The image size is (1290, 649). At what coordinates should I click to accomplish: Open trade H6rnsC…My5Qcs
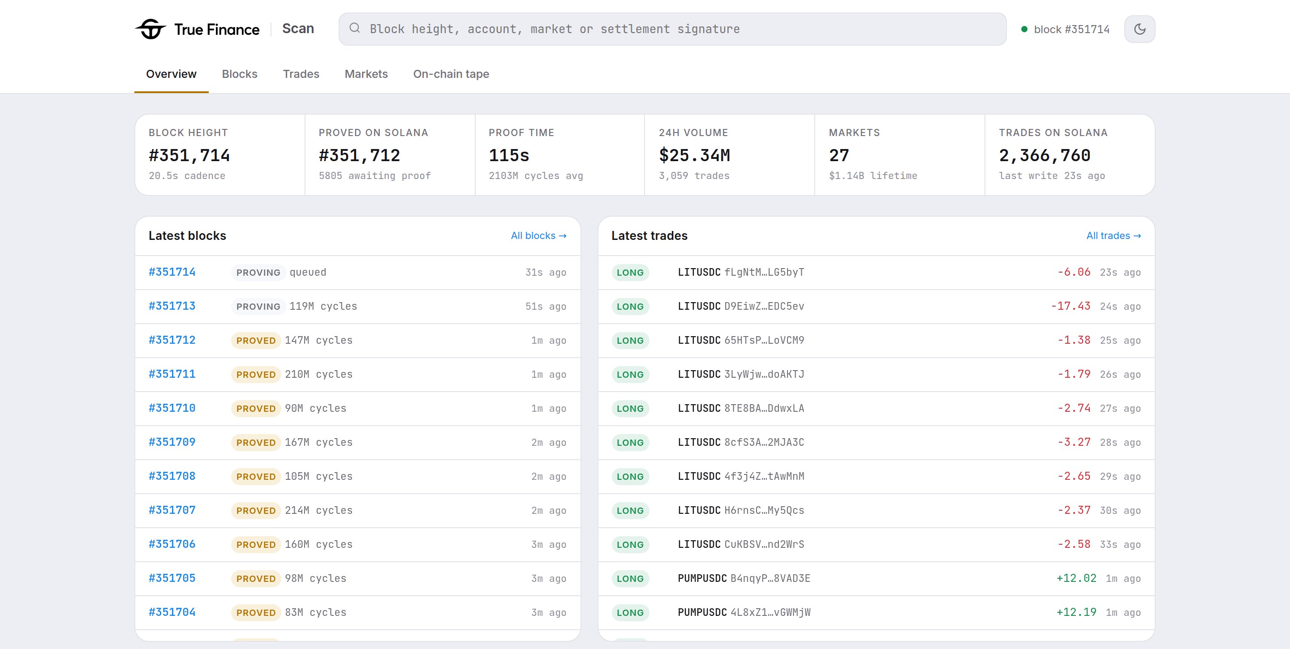876,511
